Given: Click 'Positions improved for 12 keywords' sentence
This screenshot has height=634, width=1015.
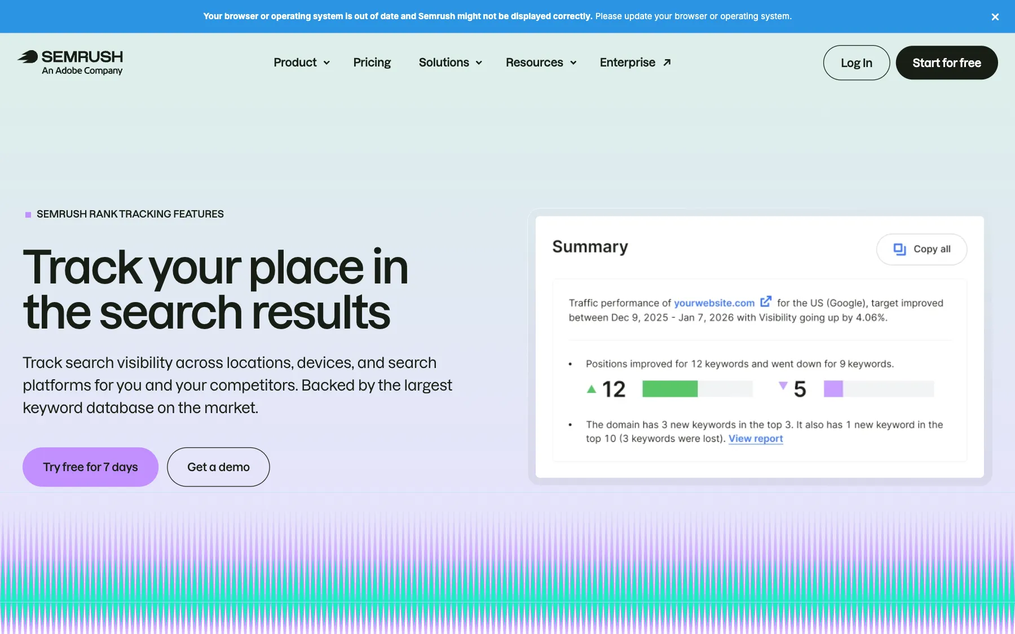Looking at the screenshot, I should 740,364.
